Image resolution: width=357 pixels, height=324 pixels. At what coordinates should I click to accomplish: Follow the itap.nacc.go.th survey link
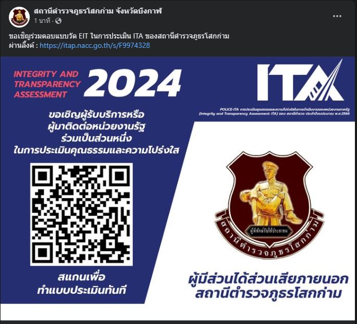click(95, 45)
